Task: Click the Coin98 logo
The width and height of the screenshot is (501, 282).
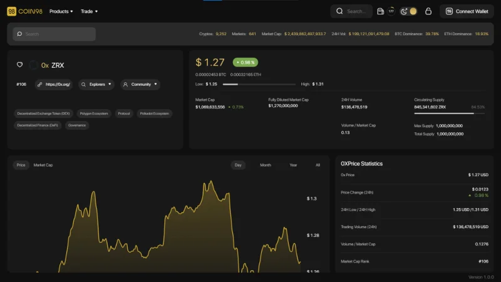Action: coord(24,11)
